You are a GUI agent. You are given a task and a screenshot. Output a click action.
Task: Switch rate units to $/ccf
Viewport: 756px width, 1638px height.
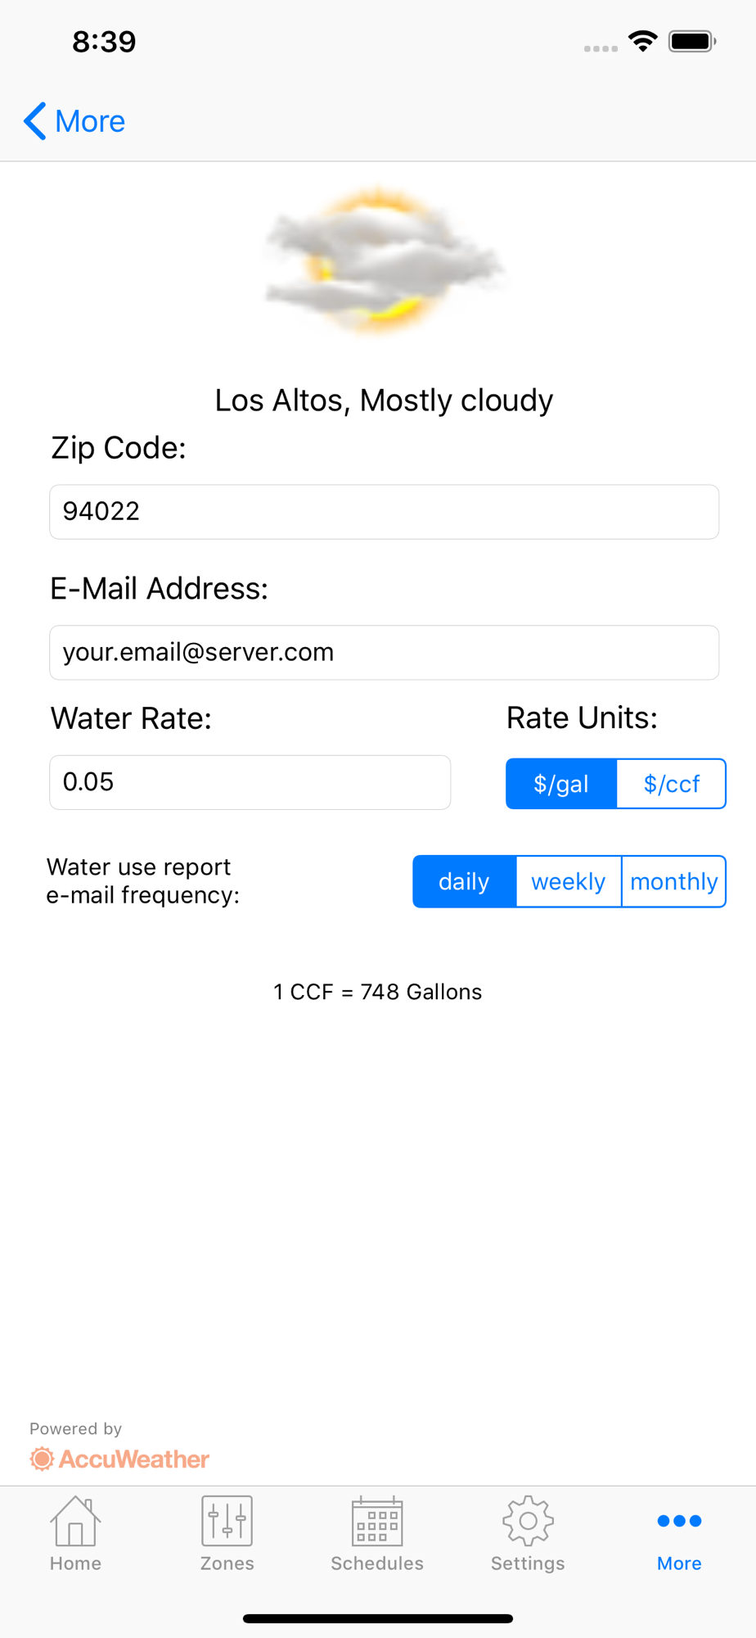coord(671,784)
